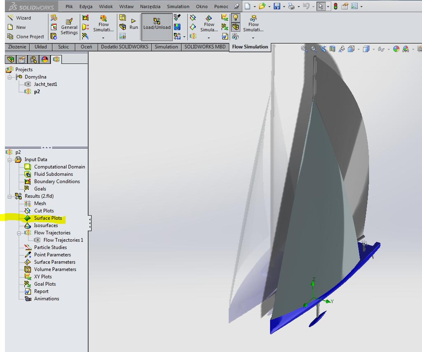The image size is (422, 352).
Task: Select Surface Plots in the results tree
Action: point(48,218)
